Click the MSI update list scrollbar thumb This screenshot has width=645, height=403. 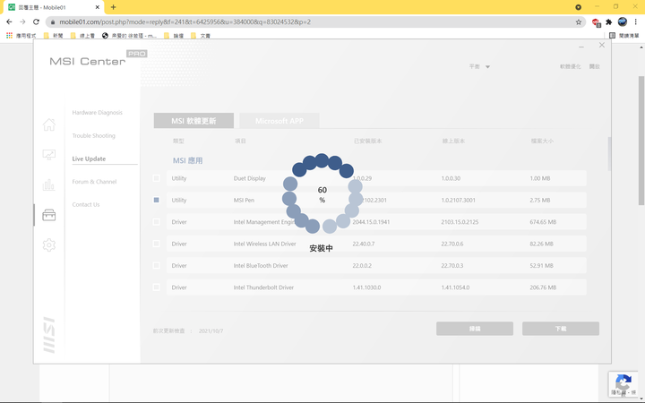[609, 154]
